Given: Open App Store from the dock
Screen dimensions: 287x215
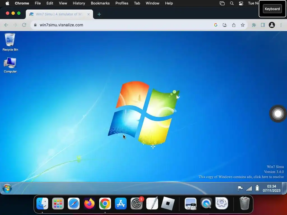Looking at the screenshot, I should pyautogui.click(x=121, y=204).
